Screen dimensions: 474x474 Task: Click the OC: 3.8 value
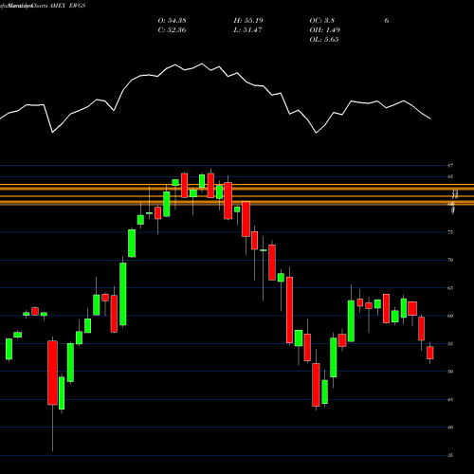click(321, 21)
